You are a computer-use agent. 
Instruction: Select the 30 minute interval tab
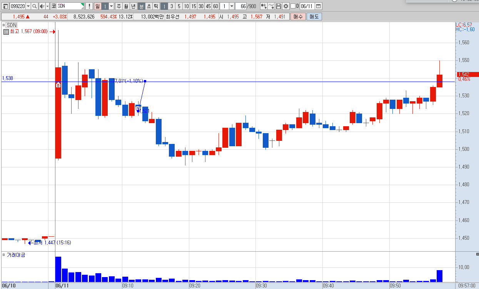click(x=201, y=6)
